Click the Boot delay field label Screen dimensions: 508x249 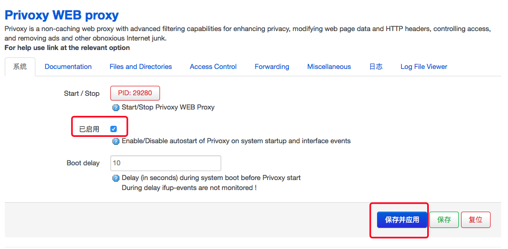(83, 163)
